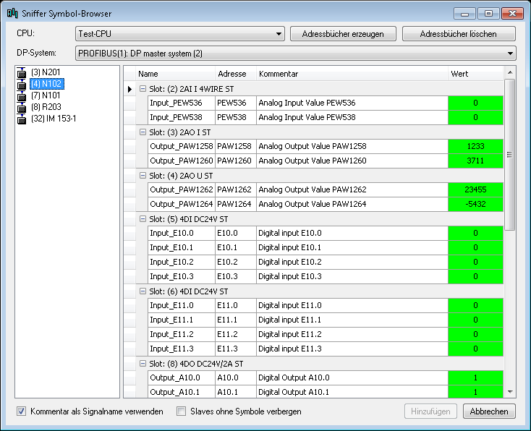Click the device icon beside N101

[22, 95]
